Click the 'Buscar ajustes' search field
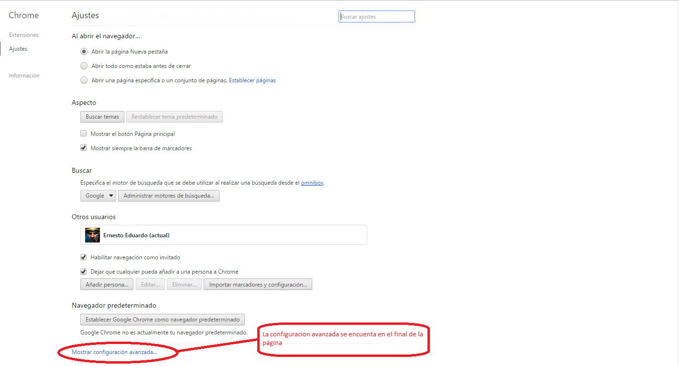Image resolution: width=679 pixels, height=366 pixels. pyautogui.click(x=376, y=17)
